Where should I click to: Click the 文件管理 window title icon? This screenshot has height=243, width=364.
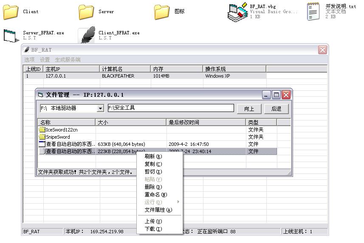(41, 95)
